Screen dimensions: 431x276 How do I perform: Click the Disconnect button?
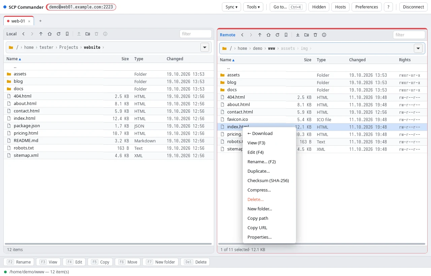(413, 7)
